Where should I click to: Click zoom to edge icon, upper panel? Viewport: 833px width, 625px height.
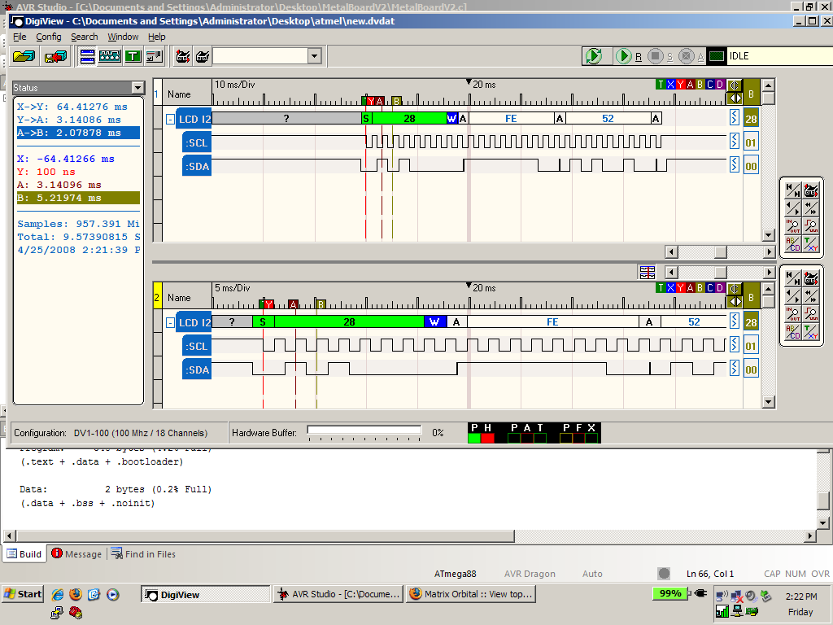[811, 226]
